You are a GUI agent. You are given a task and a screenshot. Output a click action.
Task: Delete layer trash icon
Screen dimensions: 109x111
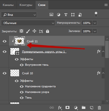tap(99, 107)
